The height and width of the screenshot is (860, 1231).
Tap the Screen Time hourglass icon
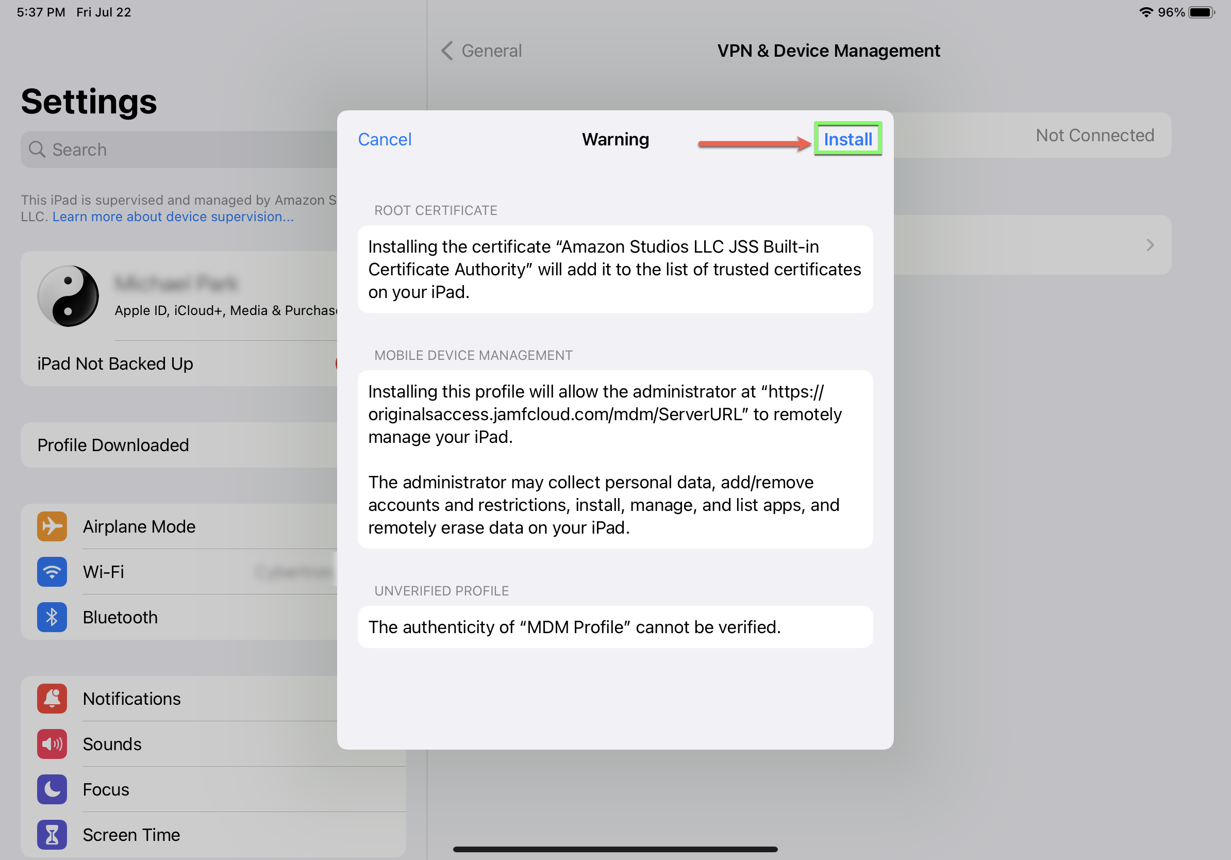[52, 835]
